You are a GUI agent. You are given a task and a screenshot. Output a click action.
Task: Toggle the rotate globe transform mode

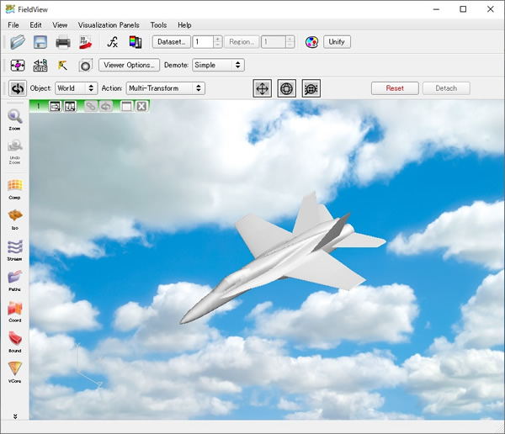pos(287,88)
